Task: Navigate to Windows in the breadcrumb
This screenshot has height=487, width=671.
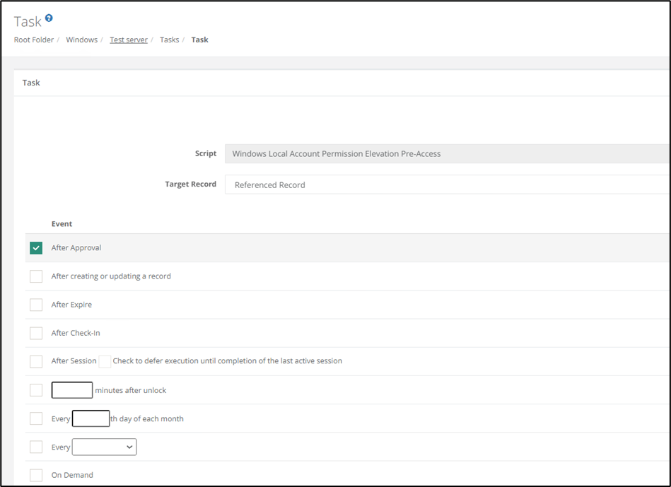Action: click(81, 40)
